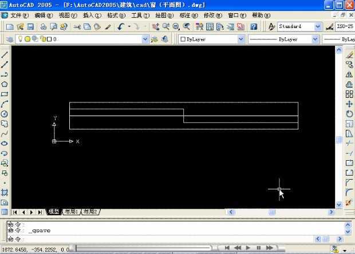
Task: Click the ByLayer color swatch box
Action: (x=183, y=39)
